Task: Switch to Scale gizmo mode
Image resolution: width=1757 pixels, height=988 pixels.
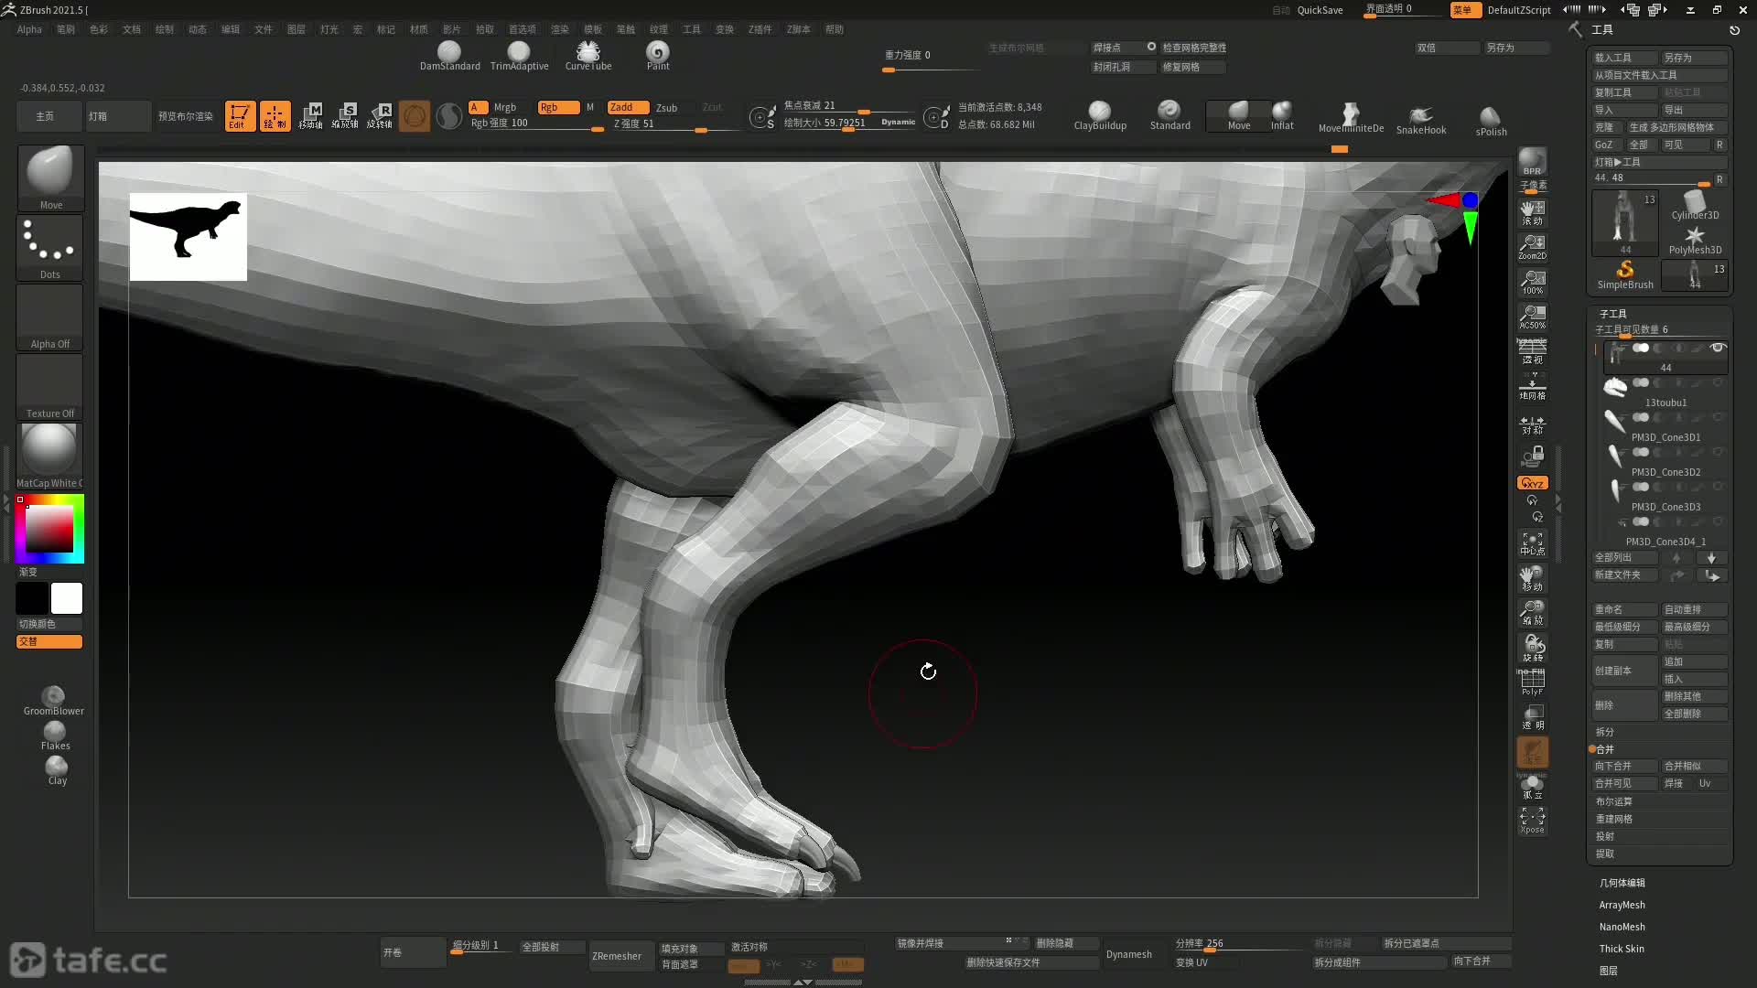Action: click(345, 116)
